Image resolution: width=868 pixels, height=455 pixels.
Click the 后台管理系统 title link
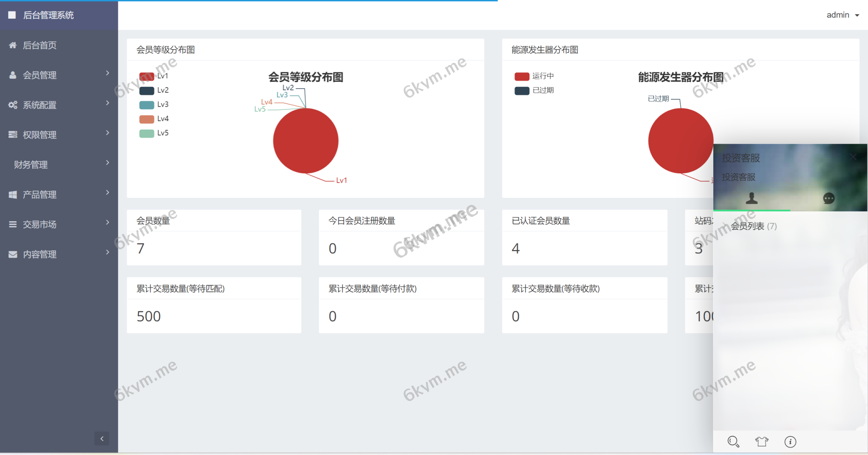[48, 15]
